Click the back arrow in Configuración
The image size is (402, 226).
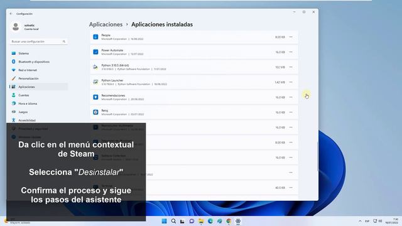pos(11,14)
